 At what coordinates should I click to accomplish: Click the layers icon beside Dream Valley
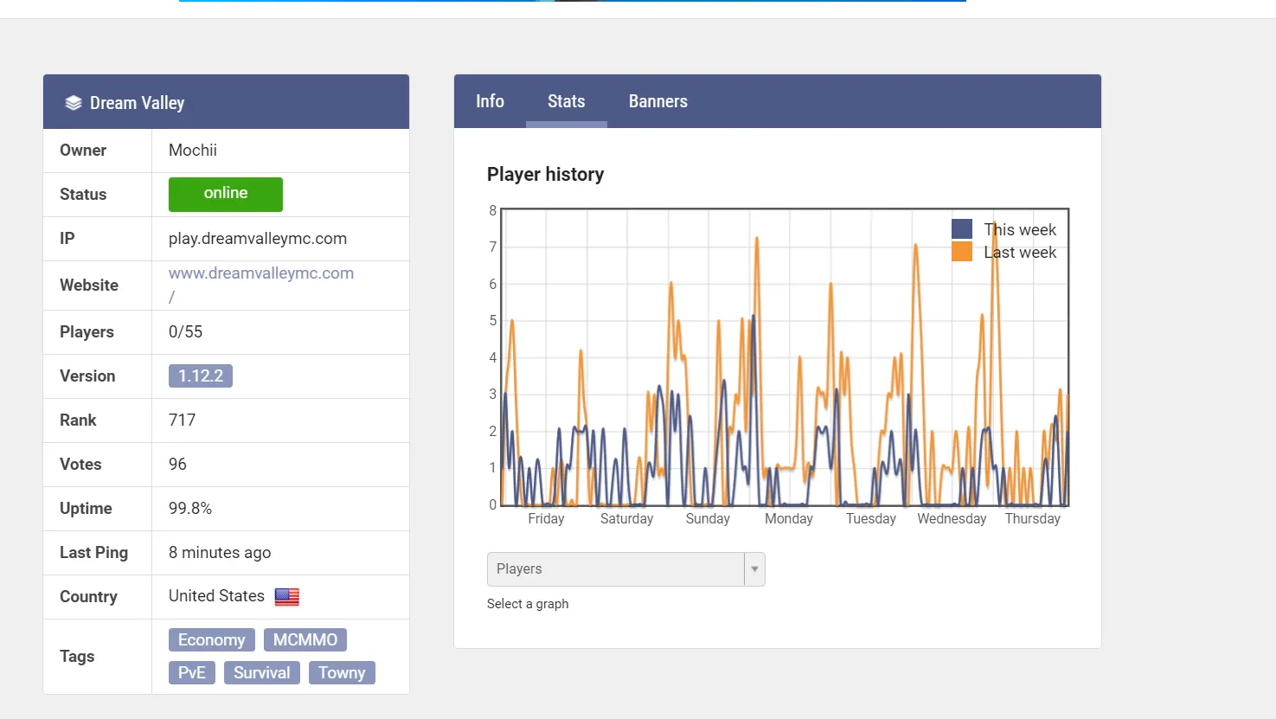[74, 103]
